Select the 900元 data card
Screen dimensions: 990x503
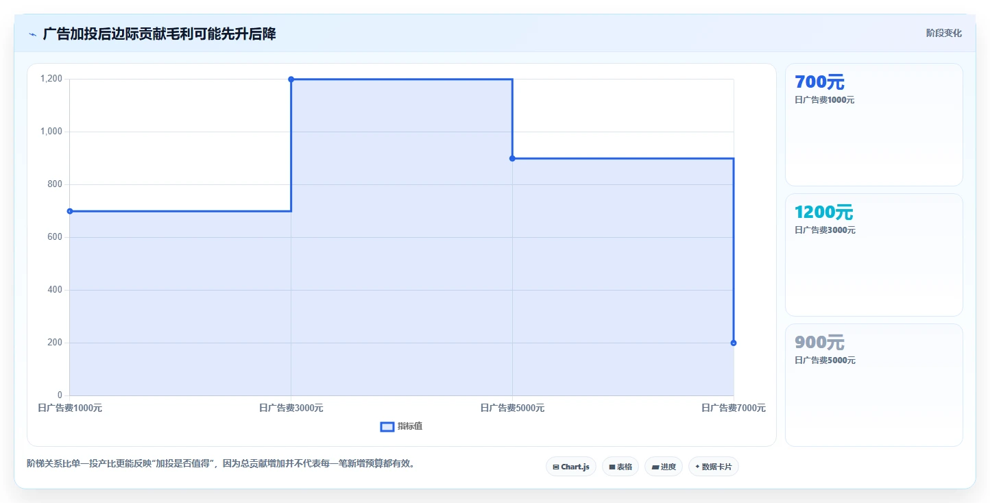point(873,385)
